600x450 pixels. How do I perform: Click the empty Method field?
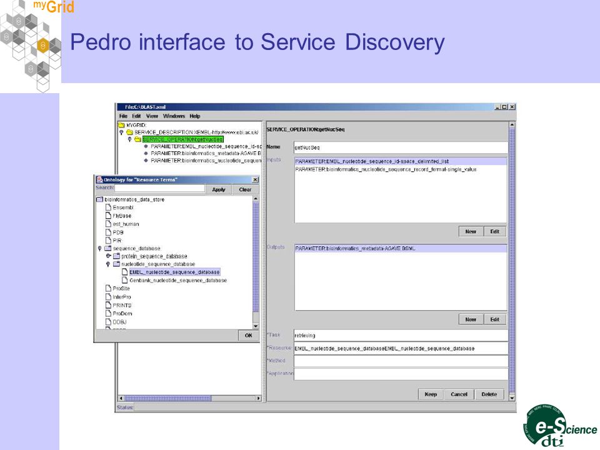401,361
